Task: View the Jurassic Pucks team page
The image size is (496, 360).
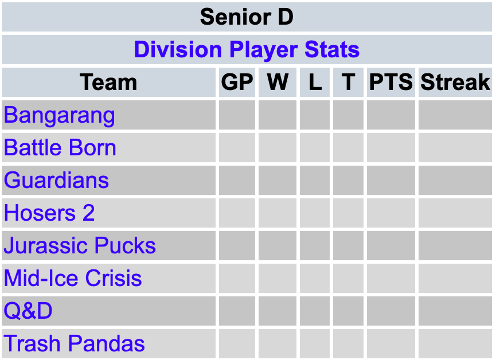Action: tap(80, 246)
